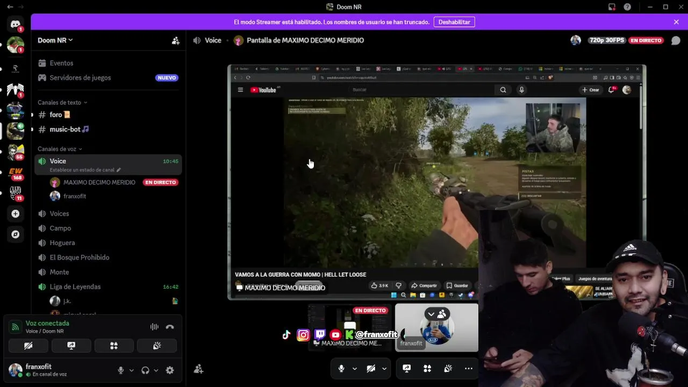Go back with the title bar arrow
Image resolution: width=688 pixels, height=387 pixels.
click(x=10, y=7)
